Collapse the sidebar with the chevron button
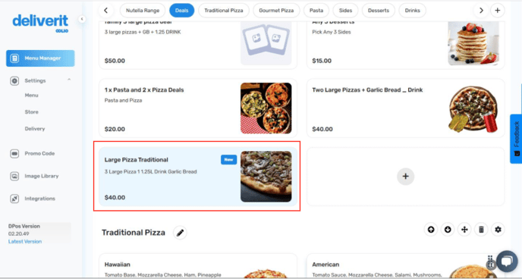This screenshot has width=522, height=279. tap(82, 19)
